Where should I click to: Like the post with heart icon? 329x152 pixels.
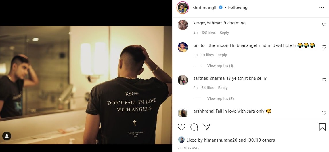point(181,127)
